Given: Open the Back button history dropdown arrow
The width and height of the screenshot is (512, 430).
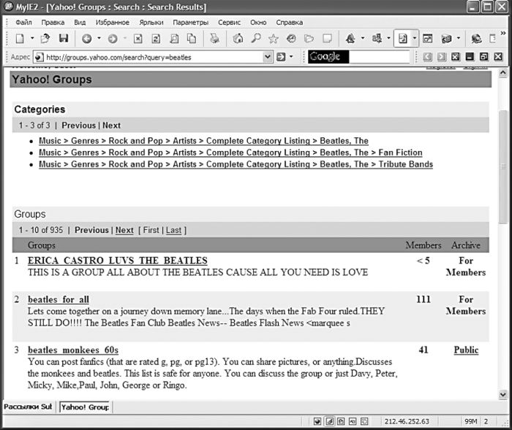Looking at the screenshot, I should pyautogui.click(x=99, y=39).
